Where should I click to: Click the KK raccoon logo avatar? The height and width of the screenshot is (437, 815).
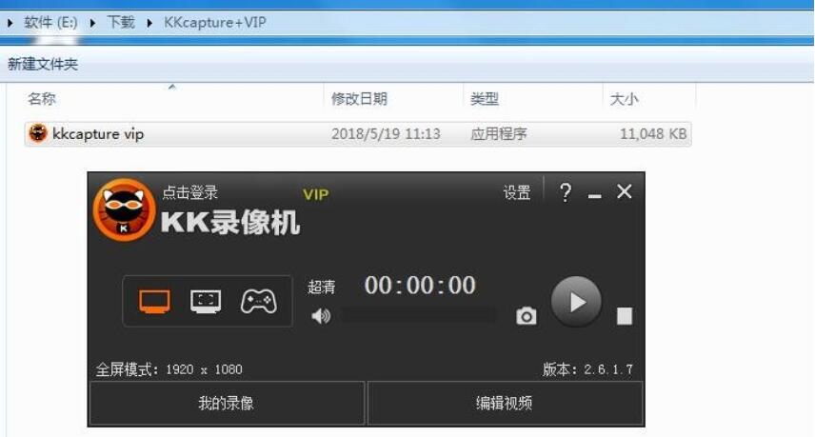point(124,209)
